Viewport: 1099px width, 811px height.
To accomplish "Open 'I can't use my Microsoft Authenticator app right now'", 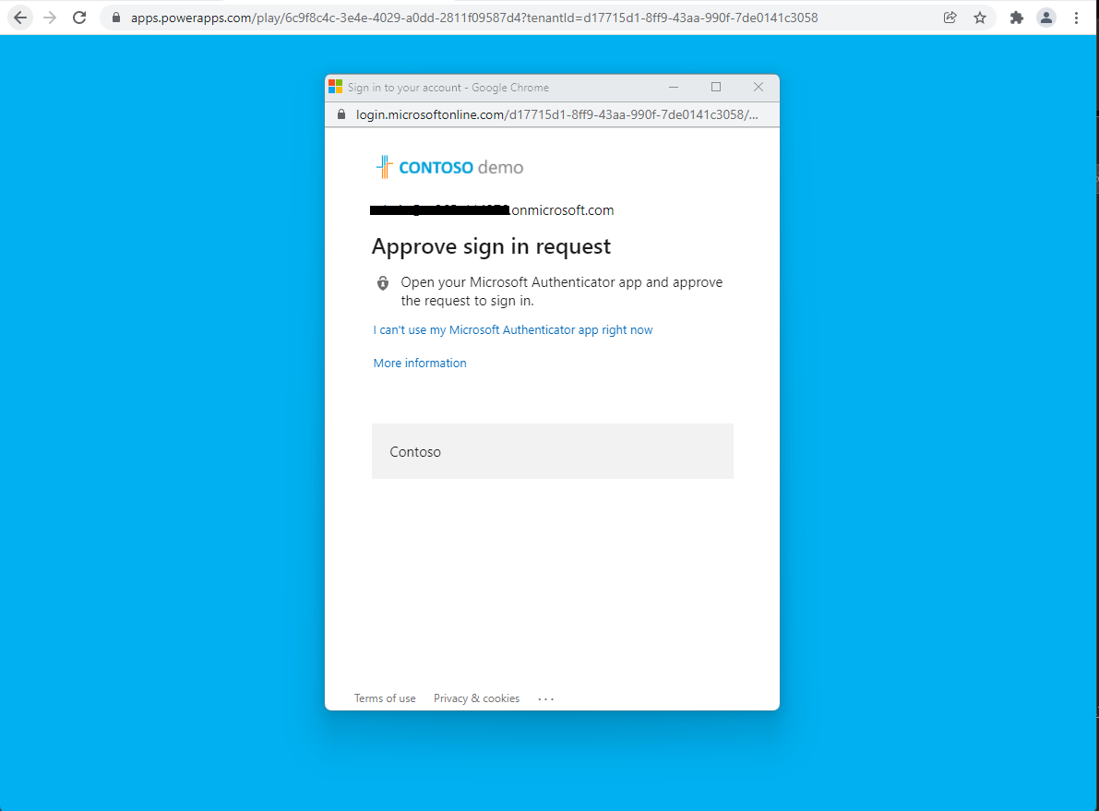I will [x=512, y=329].
